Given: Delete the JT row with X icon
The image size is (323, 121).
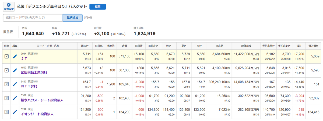Looking at the screenshot, I should pos(7,56).
